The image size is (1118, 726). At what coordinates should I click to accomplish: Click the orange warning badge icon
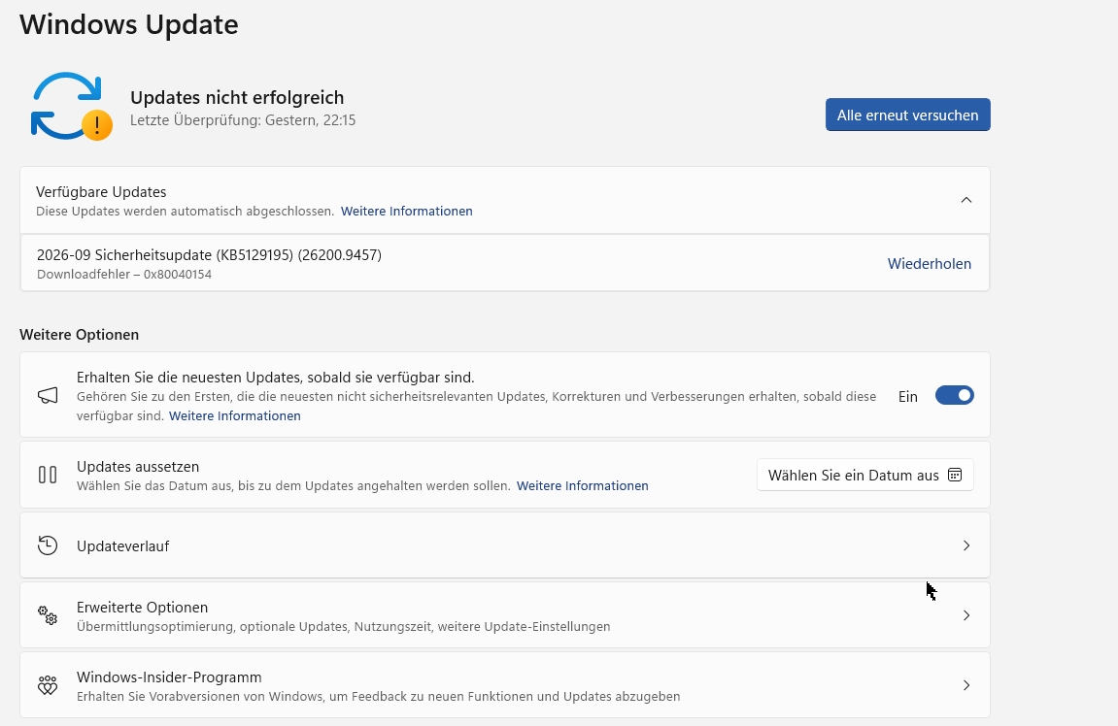[97, 125]
